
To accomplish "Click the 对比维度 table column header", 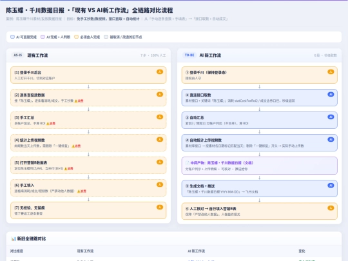I will [17, 251].
